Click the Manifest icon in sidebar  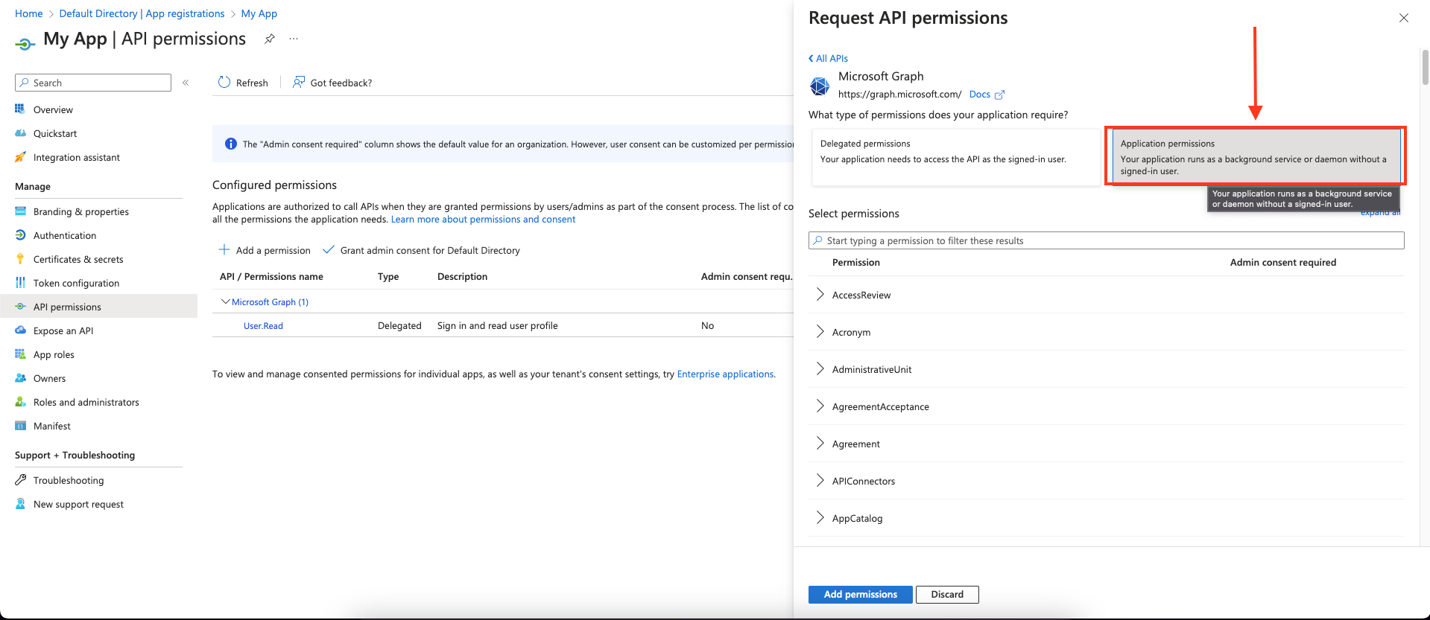[x=20, y=426]
